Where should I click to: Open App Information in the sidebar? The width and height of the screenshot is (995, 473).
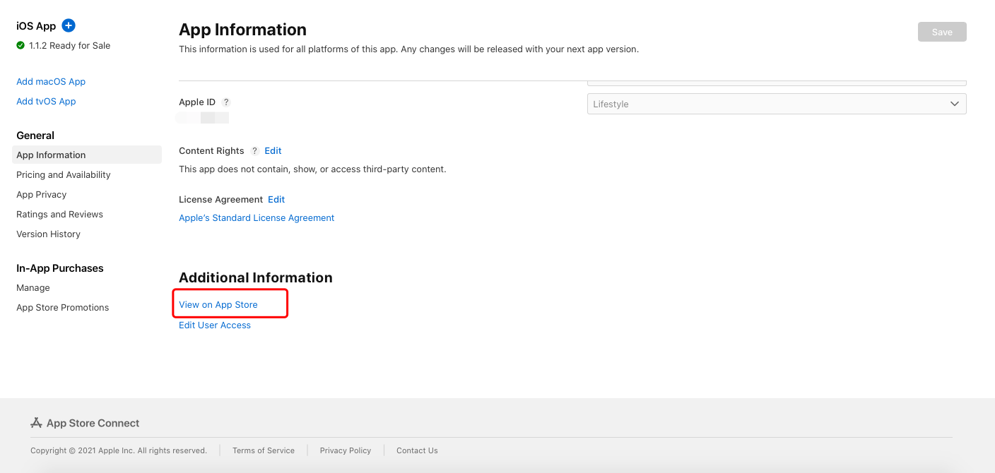click(x=87, y=155)
